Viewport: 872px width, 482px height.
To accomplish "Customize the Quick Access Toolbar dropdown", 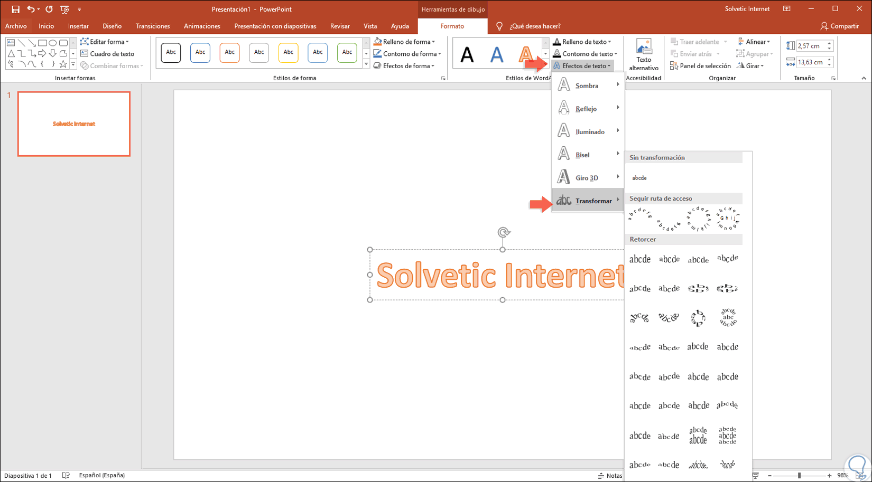I will tap(79, 9).
